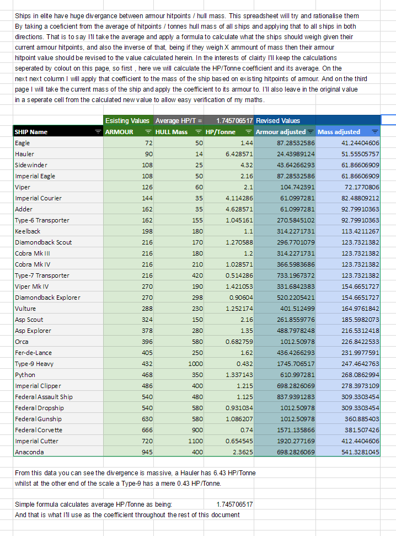Select the 'Viper Mk IV' cell
396x536 pixels.
[58, 286]
